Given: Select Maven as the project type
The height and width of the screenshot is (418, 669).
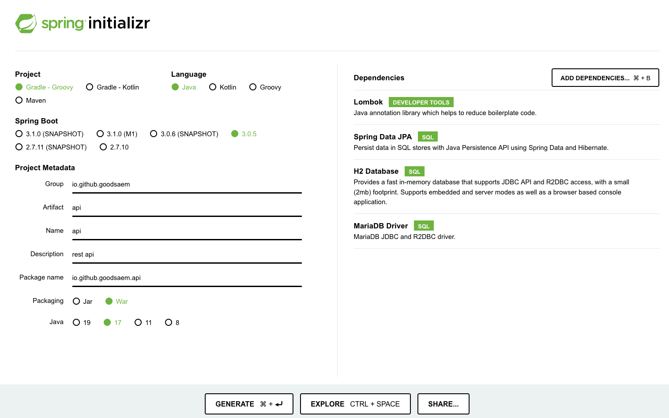Looking at the screenshot, I should 30,101.
